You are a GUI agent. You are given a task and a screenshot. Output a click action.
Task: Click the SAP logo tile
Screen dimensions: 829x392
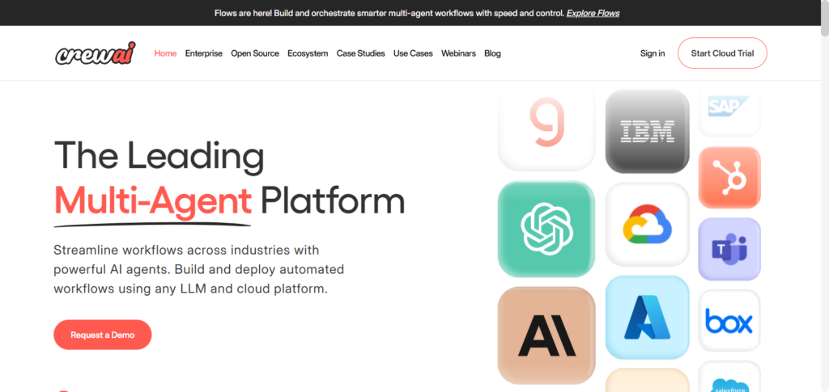[729, 109]
